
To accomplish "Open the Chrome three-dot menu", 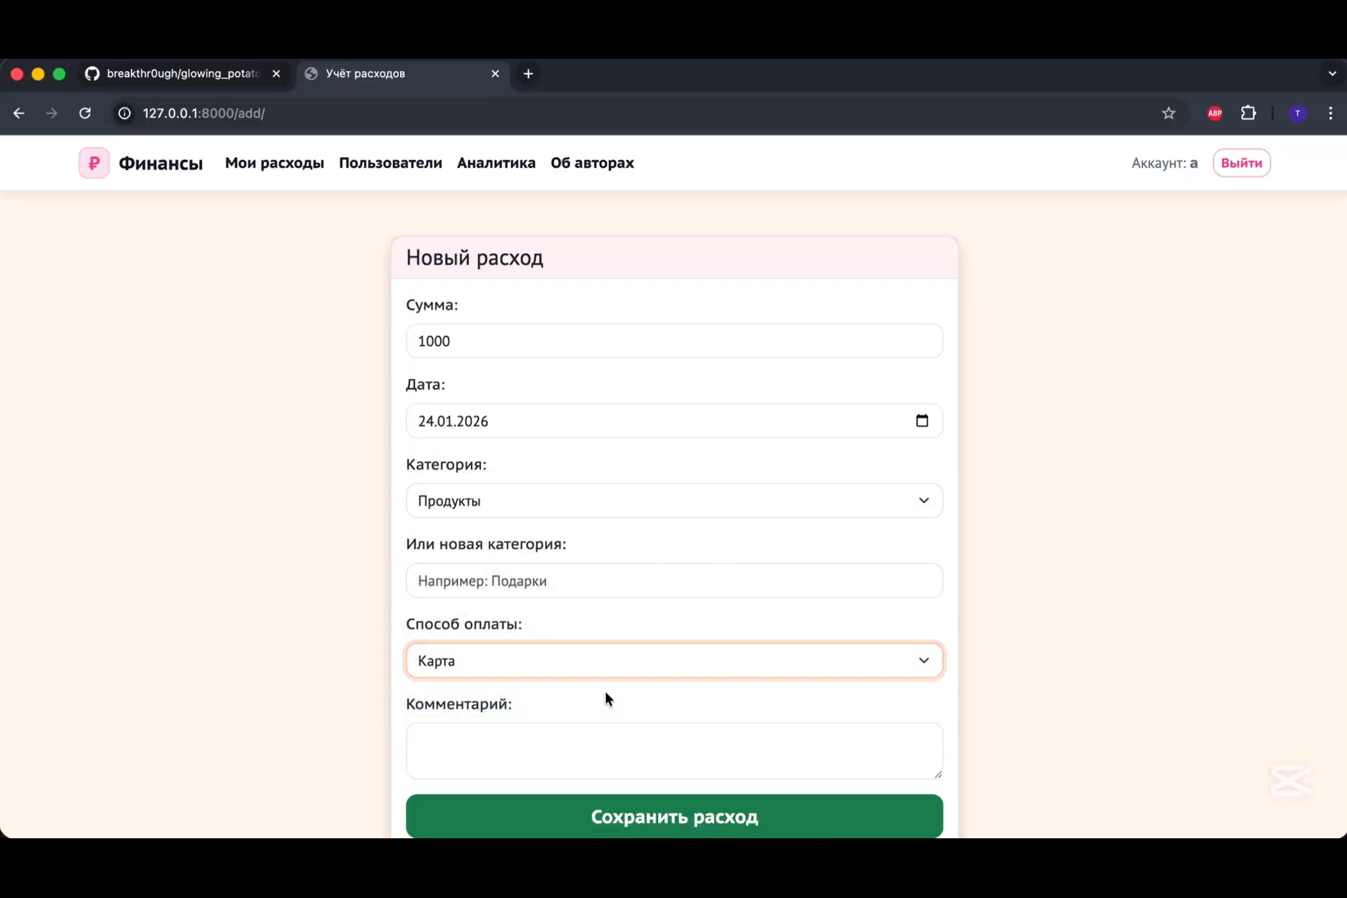I will [1330, 114].
